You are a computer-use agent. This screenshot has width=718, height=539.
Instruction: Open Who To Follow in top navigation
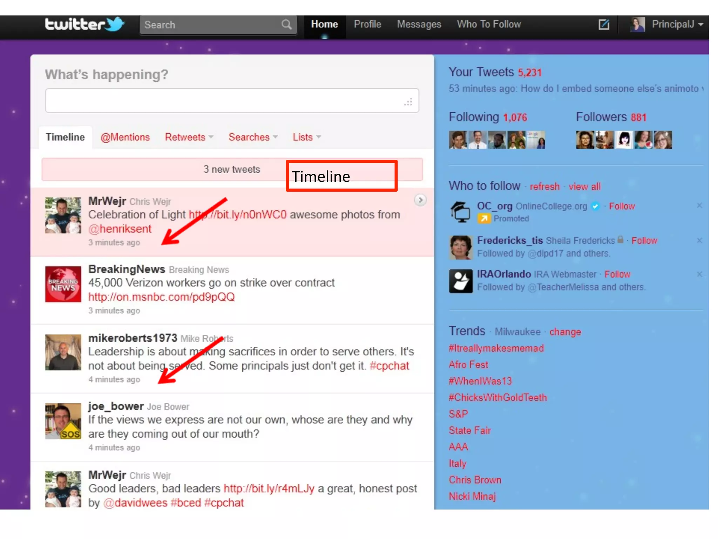(489, 24)
